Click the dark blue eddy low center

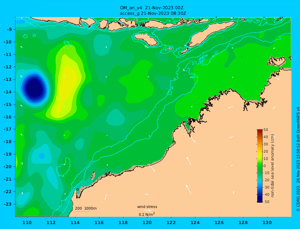[x=35, y=88]
